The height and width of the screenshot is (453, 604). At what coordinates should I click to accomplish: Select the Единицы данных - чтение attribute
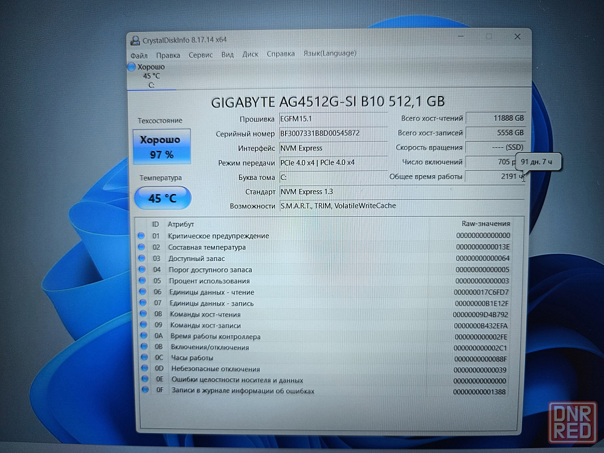click(x=212, y=292)
